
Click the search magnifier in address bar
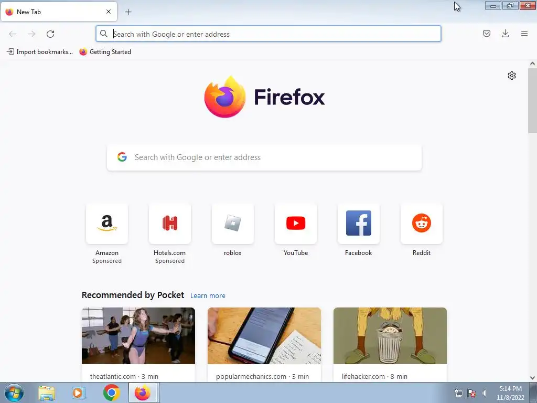(x=103, y=34)
